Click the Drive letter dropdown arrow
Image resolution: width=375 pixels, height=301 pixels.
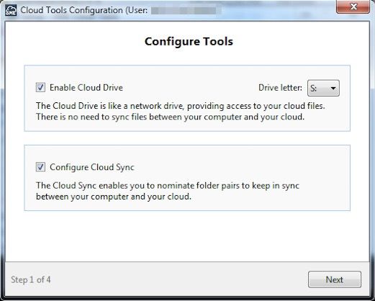(333, 89)
